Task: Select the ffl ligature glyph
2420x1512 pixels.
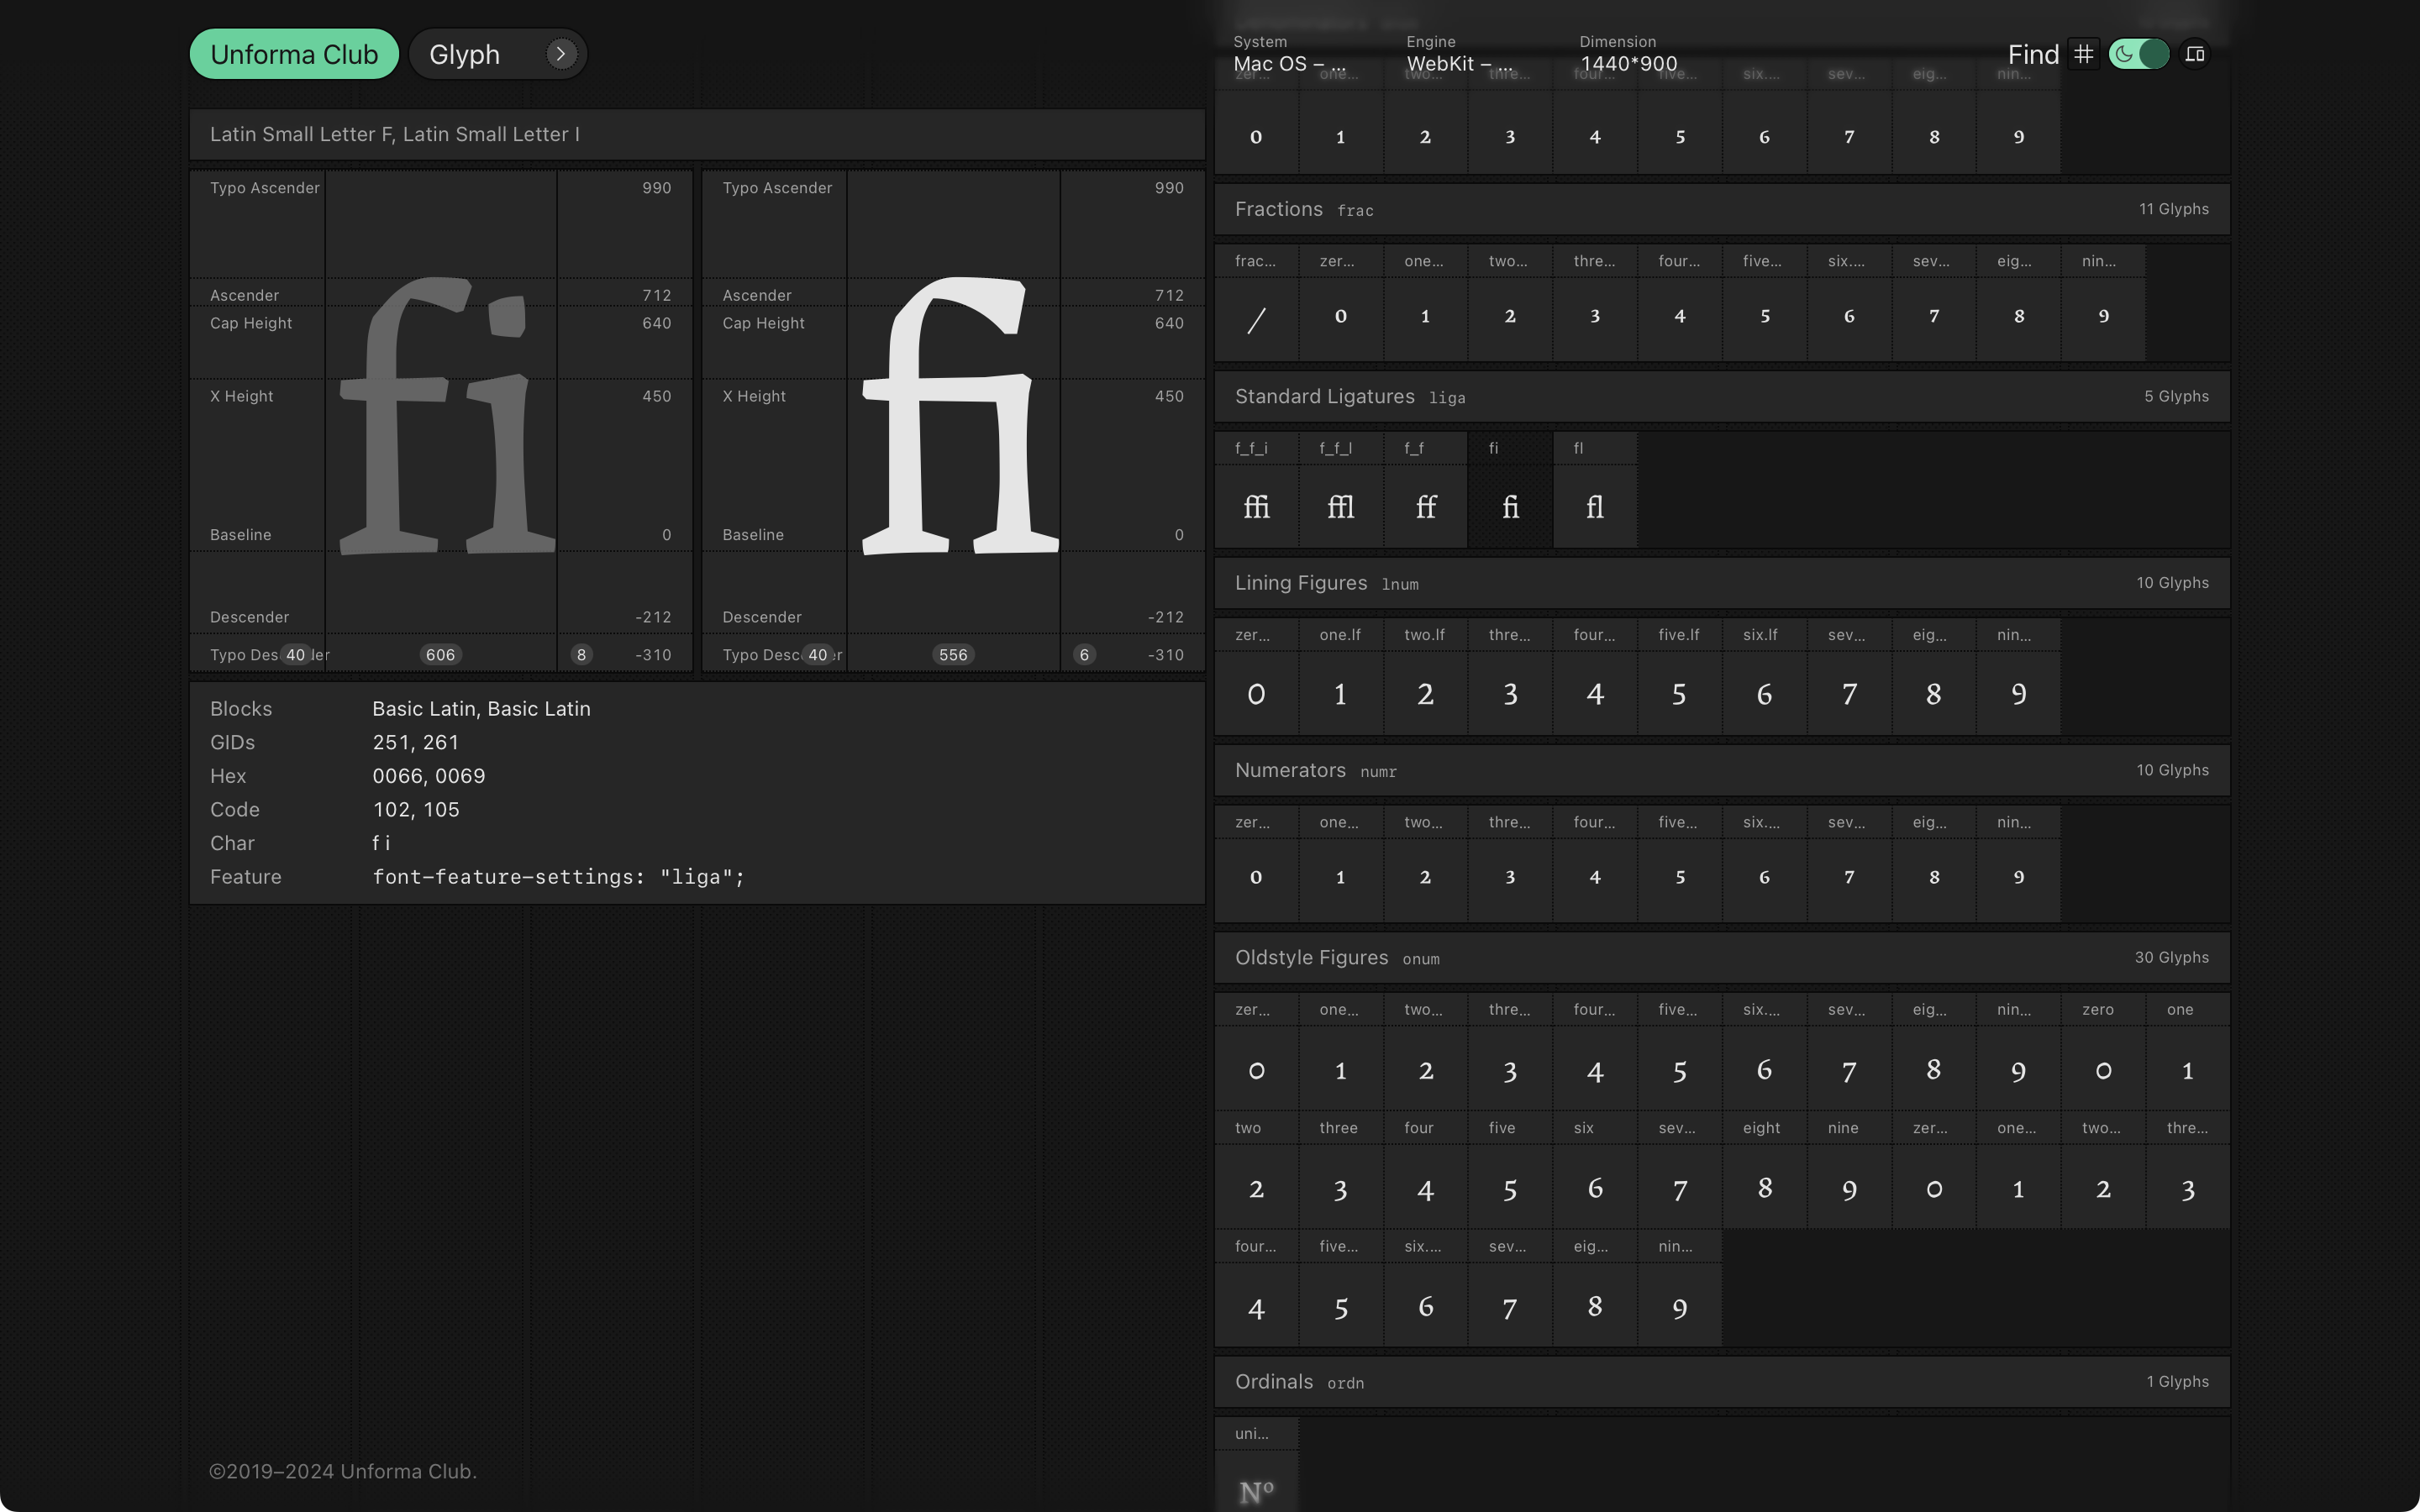Action: [1340, 505]
